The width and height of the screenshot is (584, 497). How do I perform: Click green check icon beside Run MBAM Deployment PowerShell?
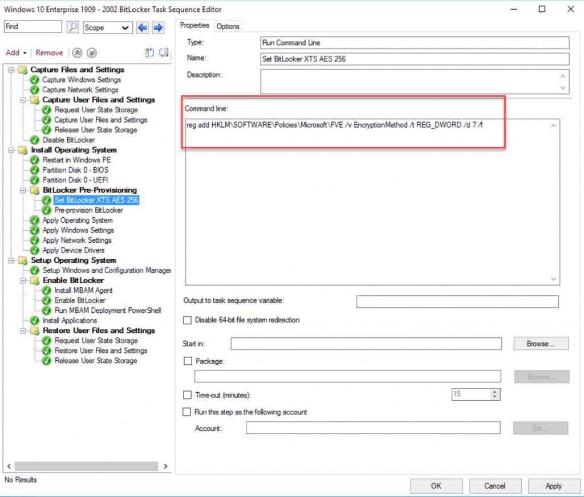pos(47,311)
